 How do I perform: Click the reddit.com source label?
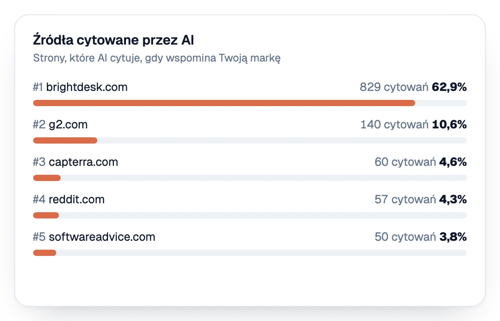[x=76, y=200]
